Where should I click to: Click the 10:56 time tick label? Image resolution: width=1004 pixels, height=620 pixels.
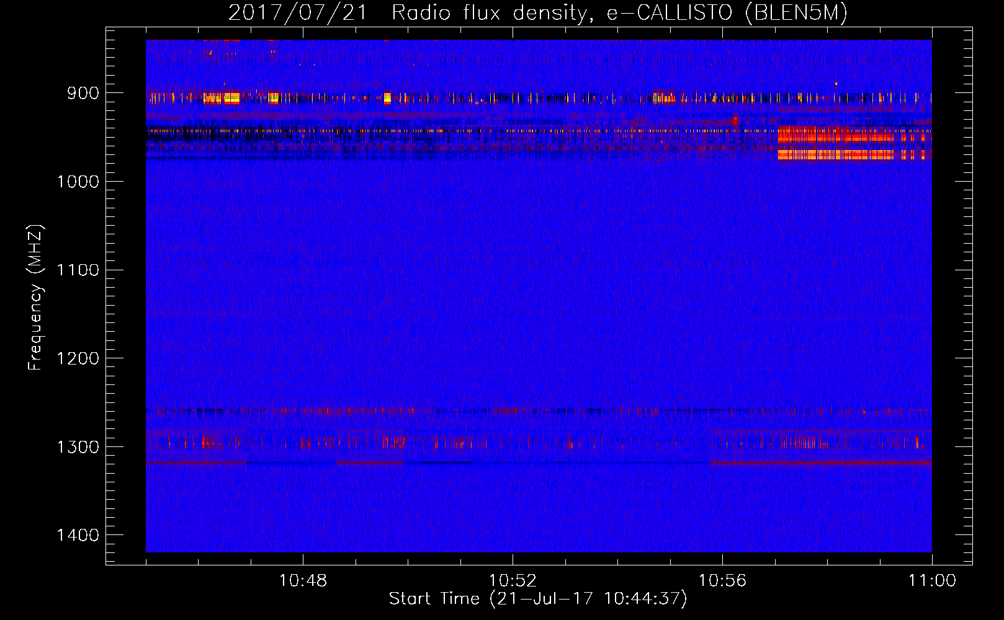(x=722, y=581)
